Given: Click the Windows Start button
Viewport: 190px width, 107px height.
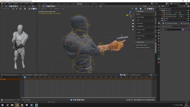Looking at the screenshot, I should click(x=2, y=105).
